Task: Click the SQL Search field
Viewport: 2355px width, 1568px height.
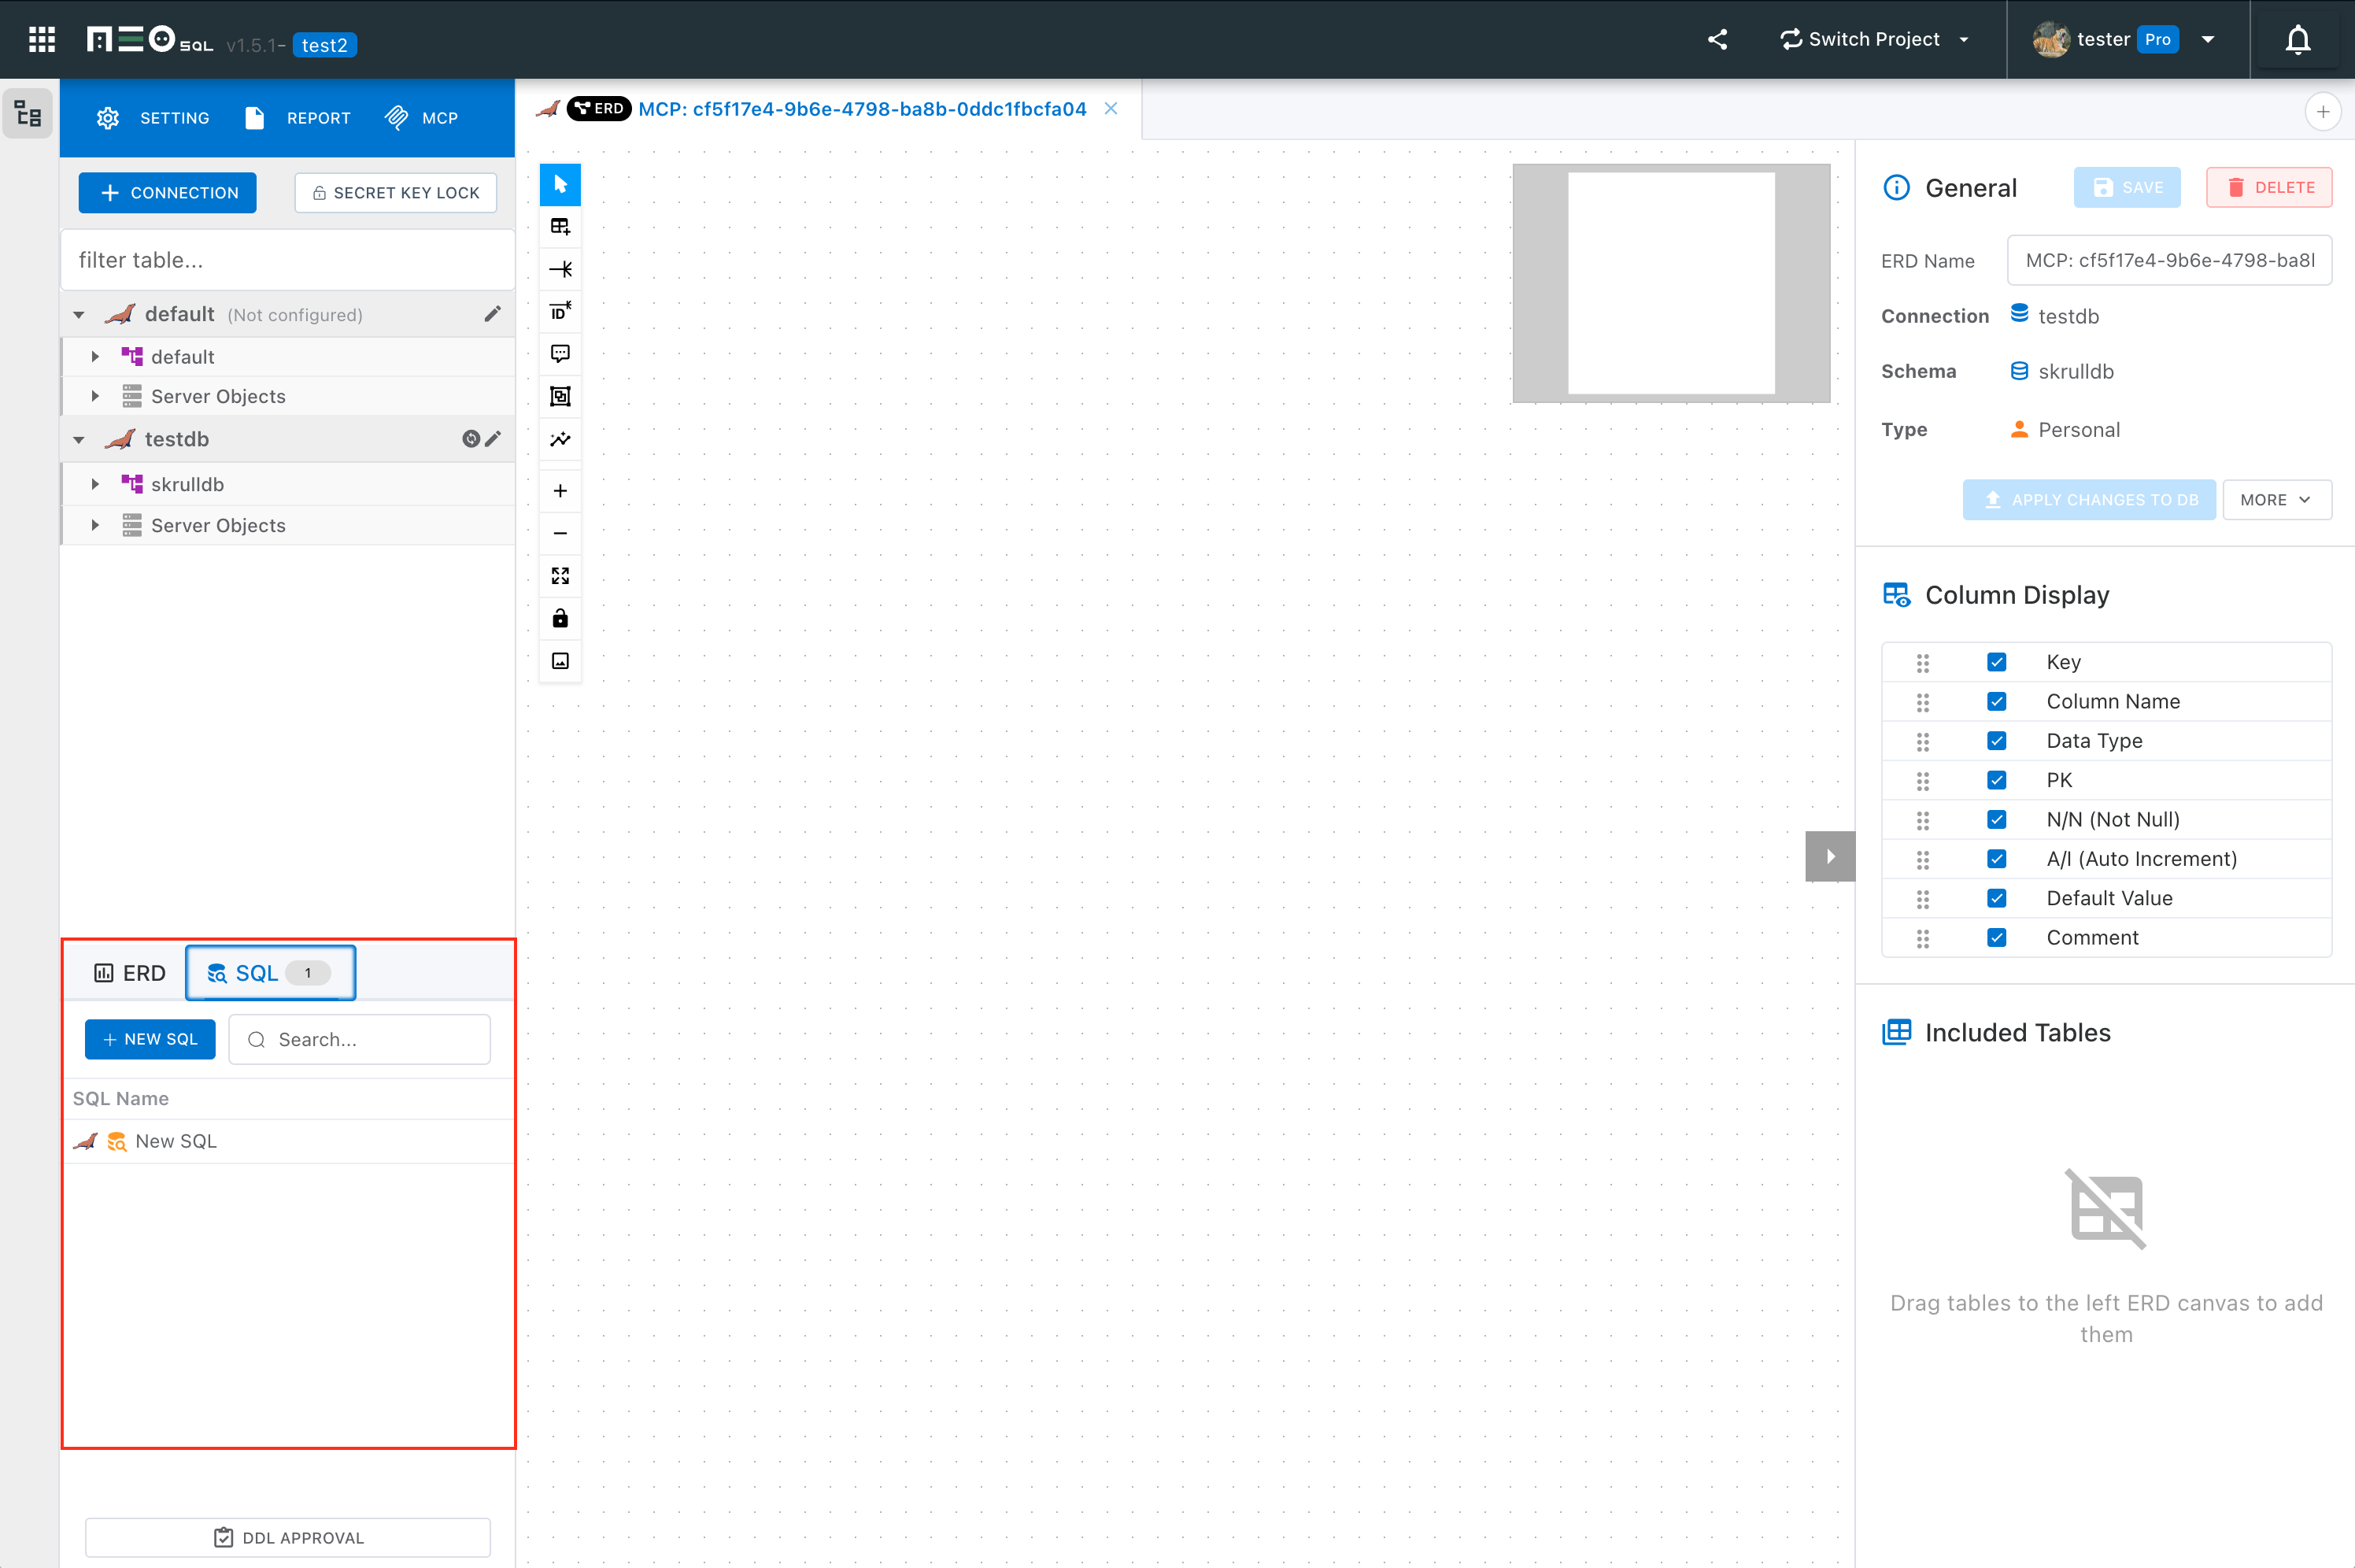Action: 360,1039
